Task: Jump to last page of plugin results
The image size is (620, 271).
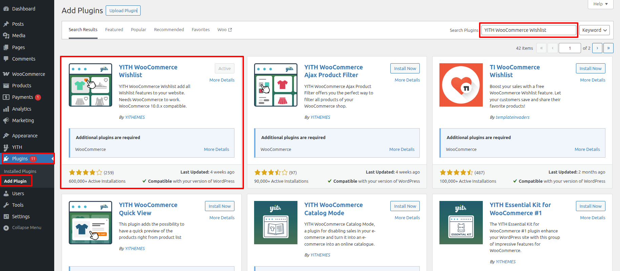Action: tap(608, 48)
